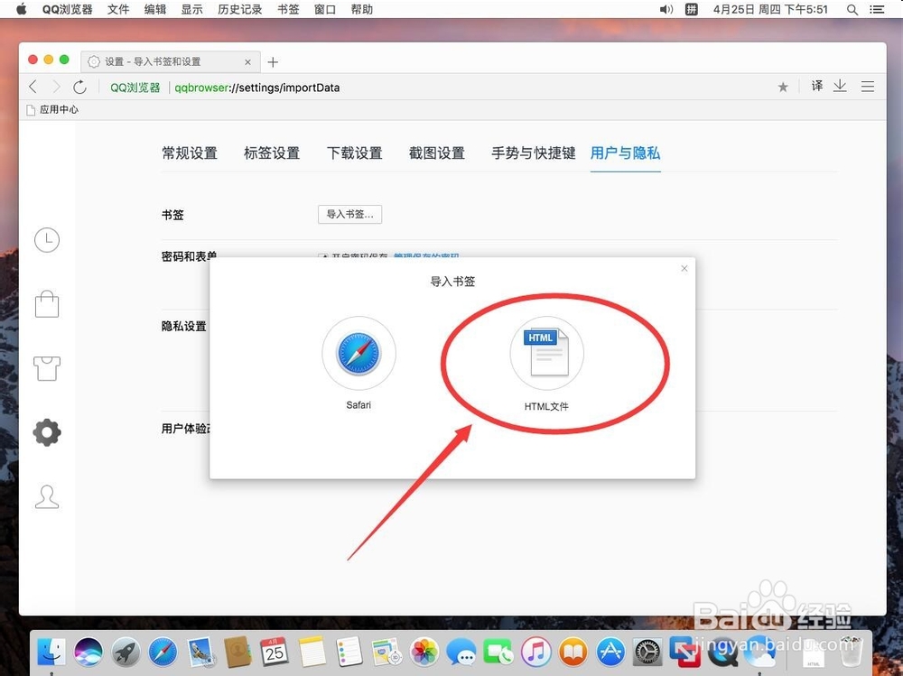The image size is (903, 676).
Task: Click the 拼 input method icon
Action: click(x=692, y=9)
